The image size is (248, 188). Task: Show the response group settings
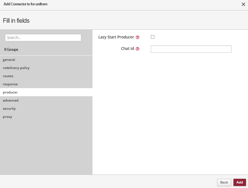10,84
